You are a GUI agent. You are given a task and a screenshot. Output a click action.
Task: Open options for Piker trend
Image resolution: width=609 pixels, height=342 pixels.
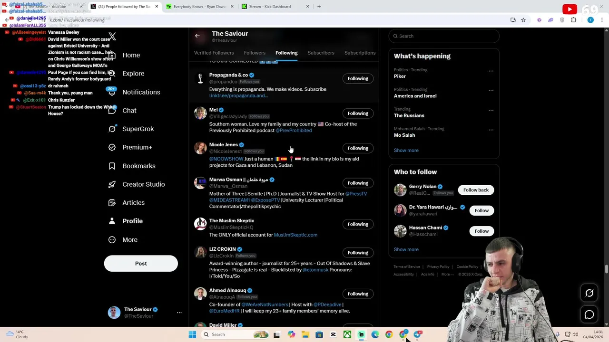(x=491, y=71)
